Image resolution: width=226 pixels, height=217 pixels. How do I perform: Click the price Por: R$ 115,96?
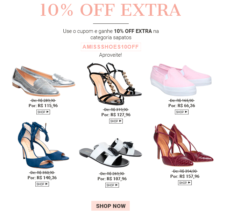pos(43,106)
